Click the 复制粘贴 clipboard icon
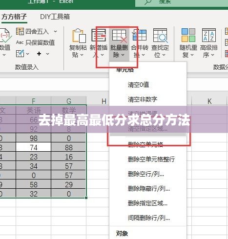 (79, 36)
